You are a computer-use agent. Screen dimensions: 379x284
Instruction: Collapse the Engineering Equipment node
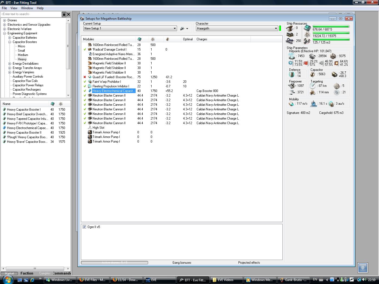5,33
